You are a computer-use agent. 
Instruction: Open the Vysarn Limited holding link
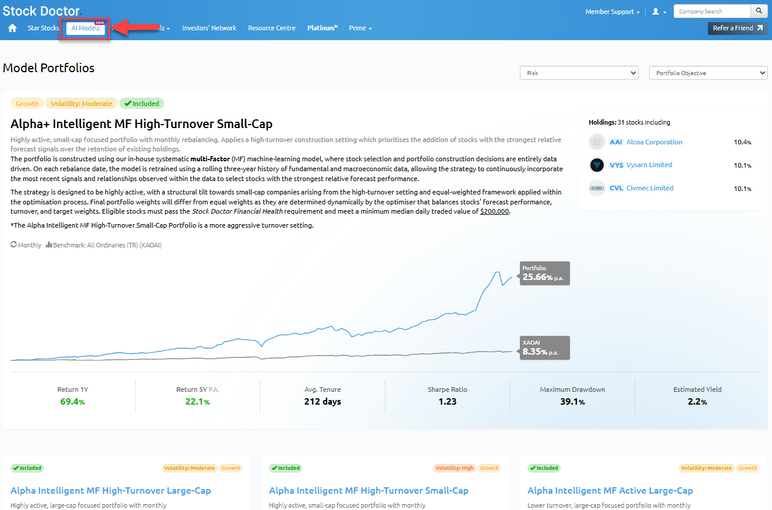click(649, 165)
